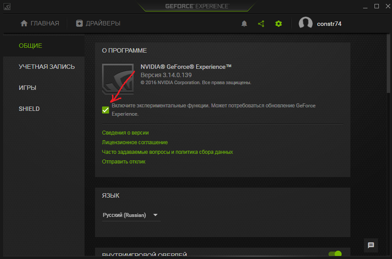Click the Версия 3.14.0.139 text
The image size is (392, 259).
point(166,75)
